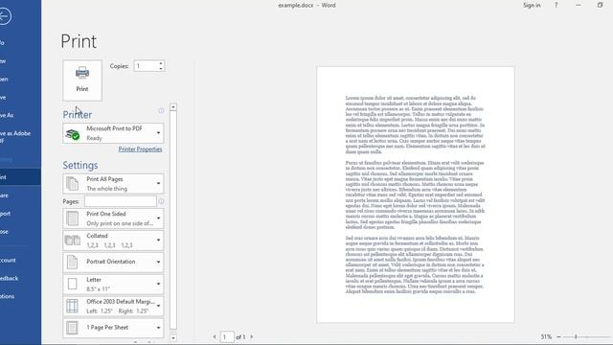Click the margins grid icon

[73, 306]
